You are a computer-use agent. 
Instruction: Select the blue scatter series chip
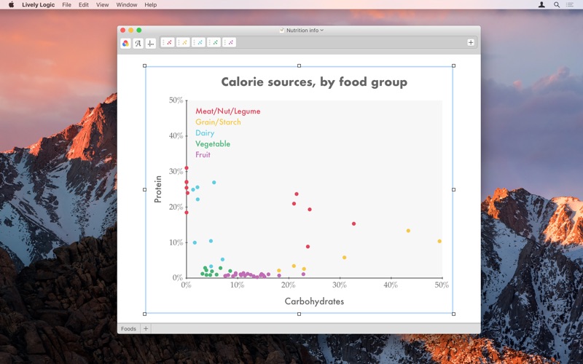pyautogui.click(x=198, y=42)
